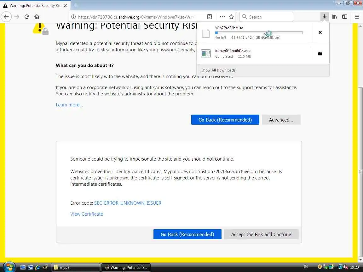This screenshot has width=363, height=272.
Task: Show sidebars button in toolbar
Action: pyautogui.click(x=345, y=17)
